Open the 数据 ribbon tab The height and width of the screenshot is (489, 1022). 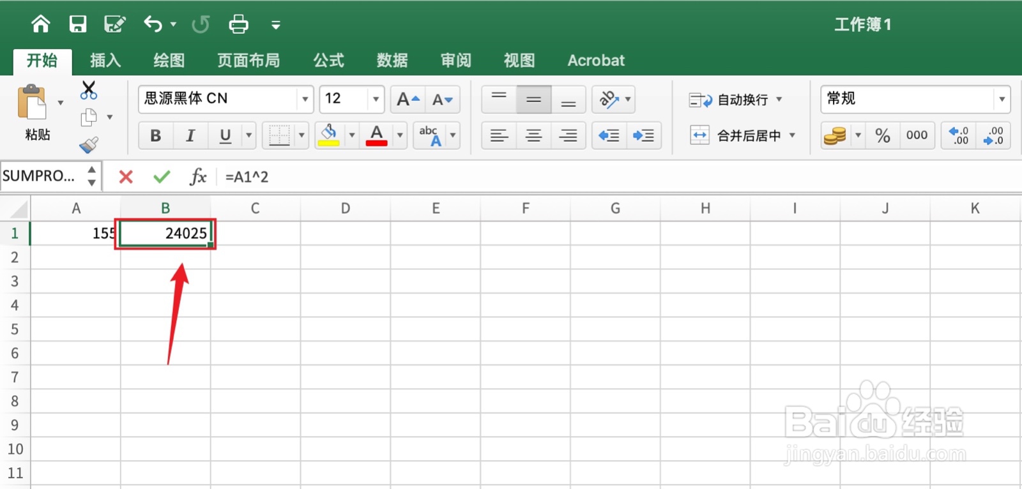point(392,61)
